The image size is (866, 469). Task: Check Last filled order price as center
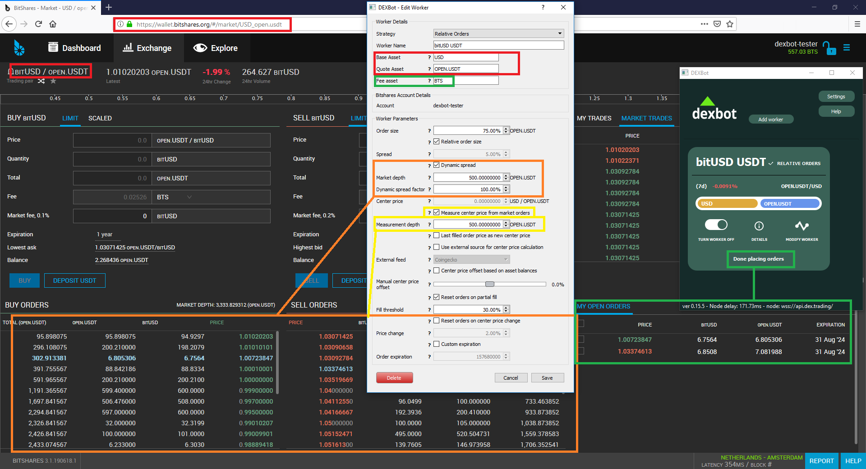437,235
